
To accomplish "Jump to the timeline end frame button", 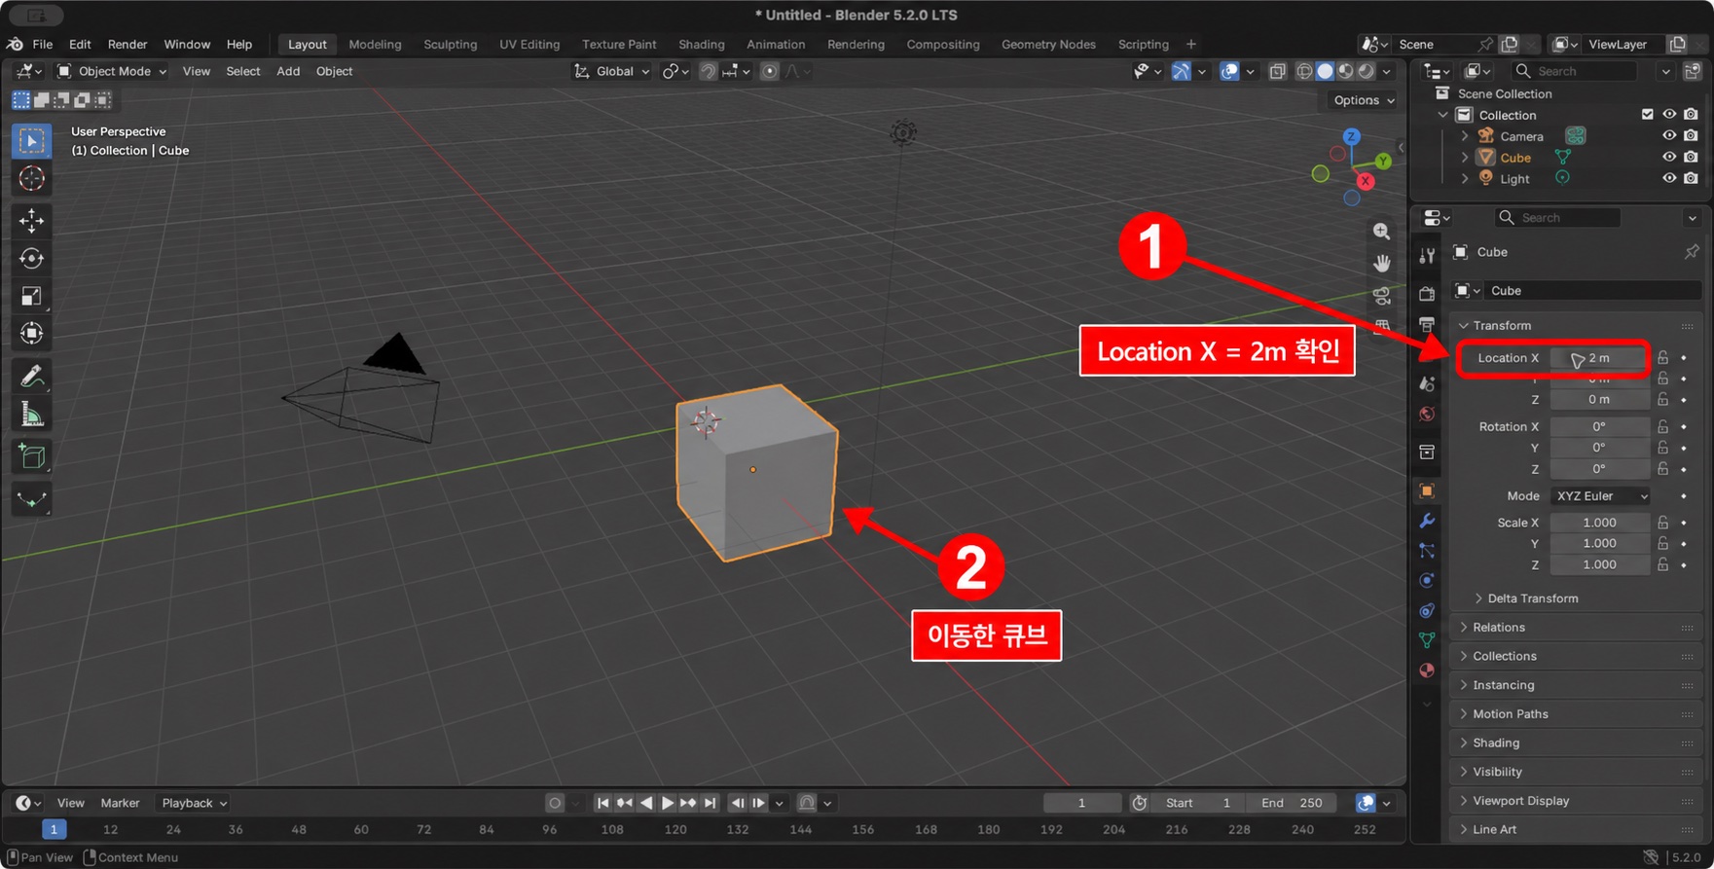I will pos(710,803).
